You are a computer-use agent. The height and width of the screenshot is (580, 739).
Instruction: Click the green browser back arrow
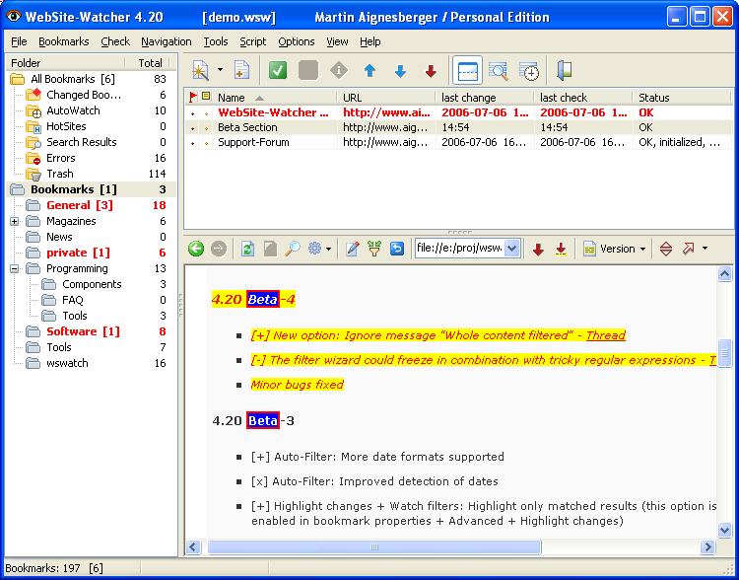pos(196,249)
